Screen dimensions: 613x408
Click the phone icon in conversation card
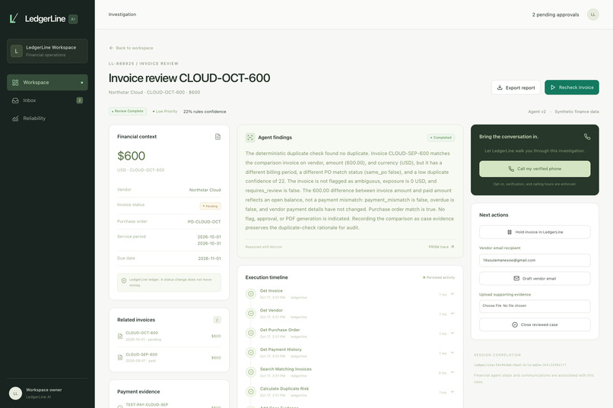(x=587, y=137)
